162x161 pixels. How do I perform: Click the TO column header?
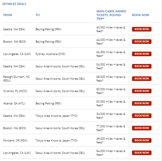tap(37, 15)
